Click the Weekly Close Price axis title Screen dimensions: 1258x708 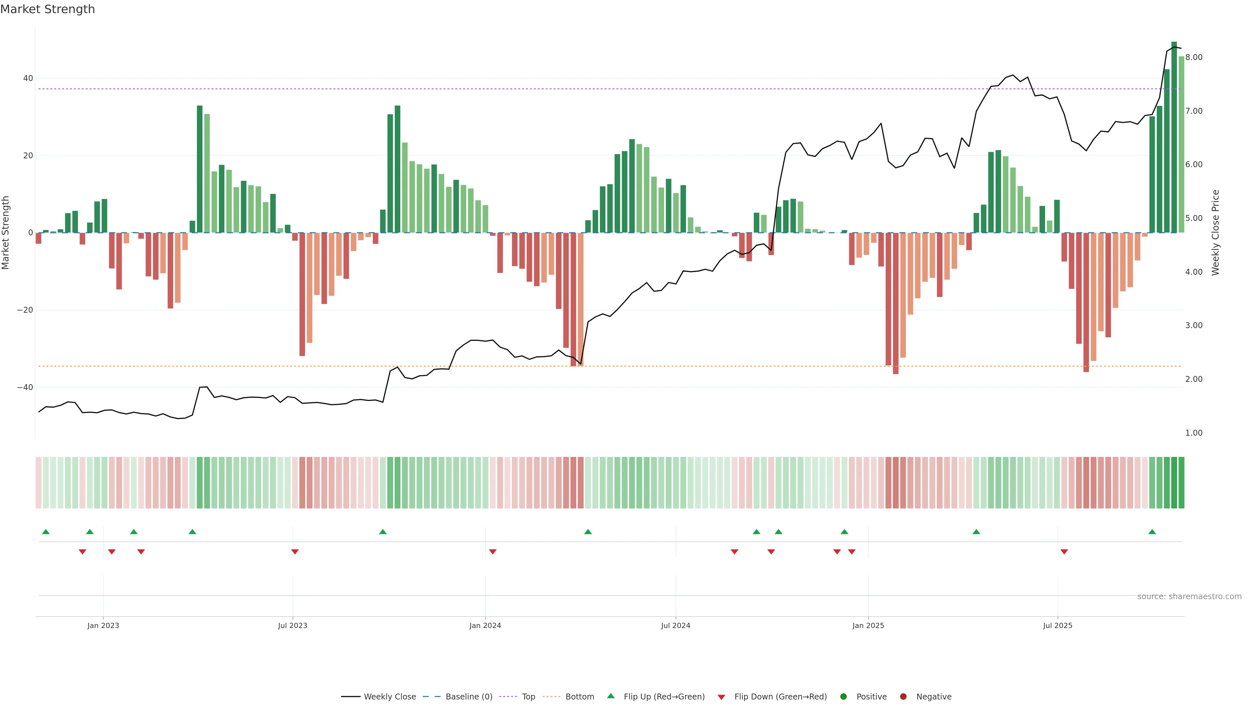pos(1215,233)
